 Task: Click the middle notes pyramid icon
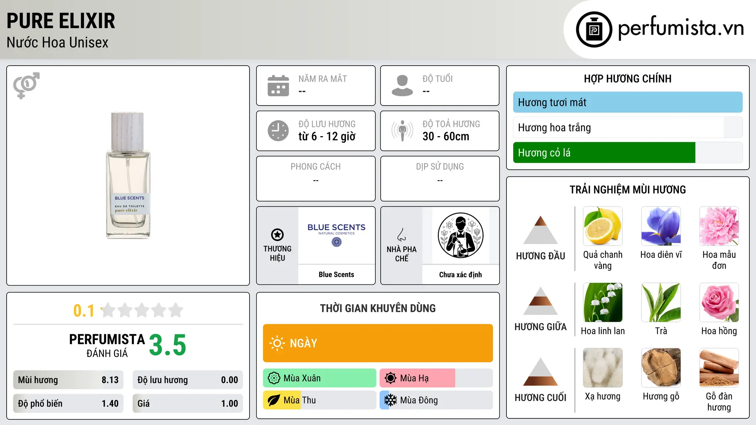[x=540, y=301]
